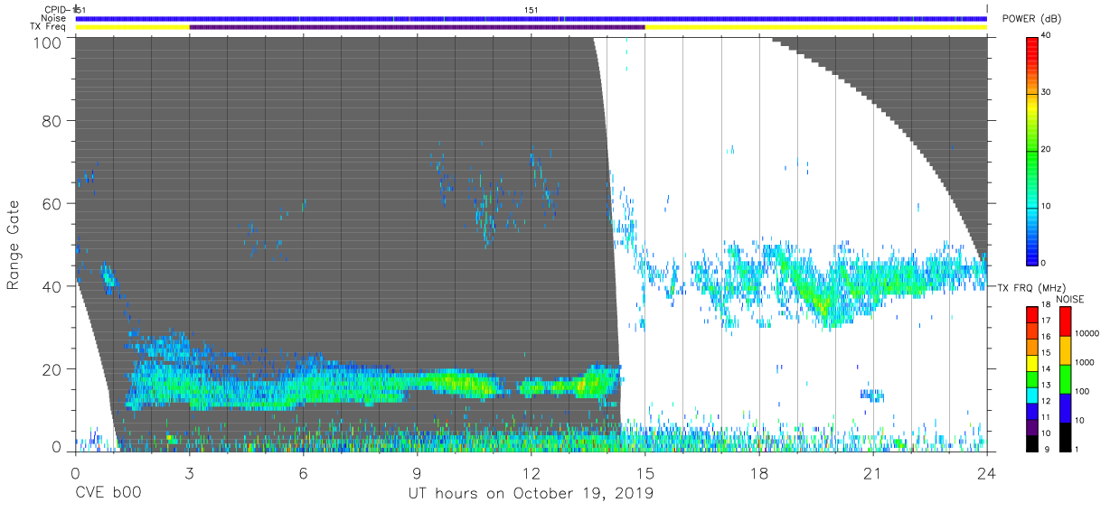The height and width of the screenshot is (512, 1110).
Task: Click the y-axis tick label 60
Action: [x=52, y=203]
